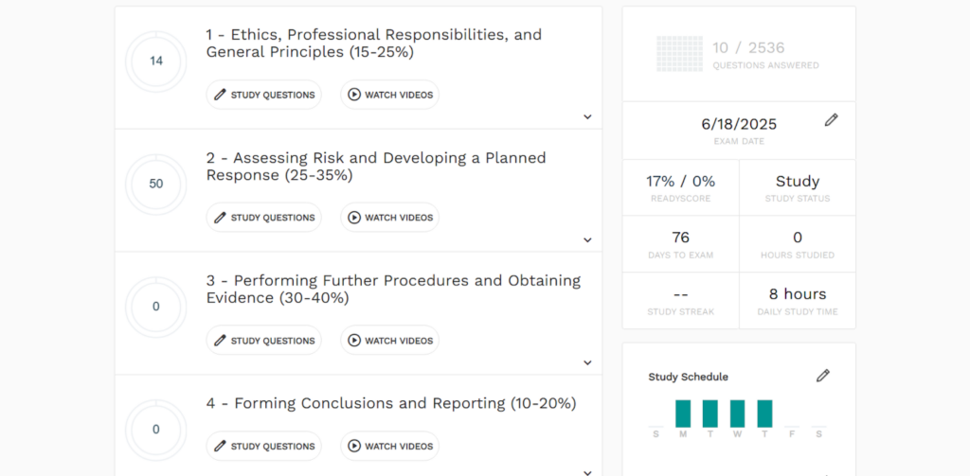Click the 8 hours daily study time
Image resolution: width=970 pixels, height=476 pixels.
[797, 294]
